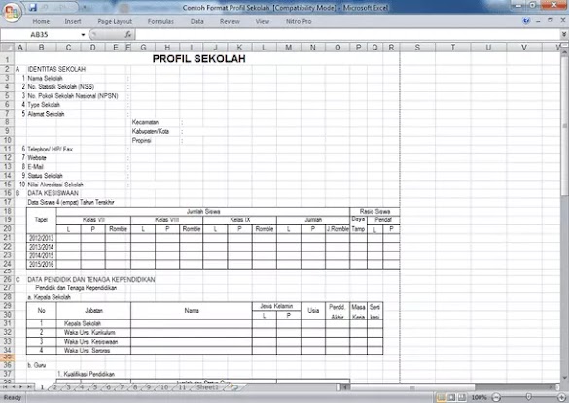The height and width of the screenshot is (403, 569).
Task: Click into the formula bar input
Action: coord(347,34)
